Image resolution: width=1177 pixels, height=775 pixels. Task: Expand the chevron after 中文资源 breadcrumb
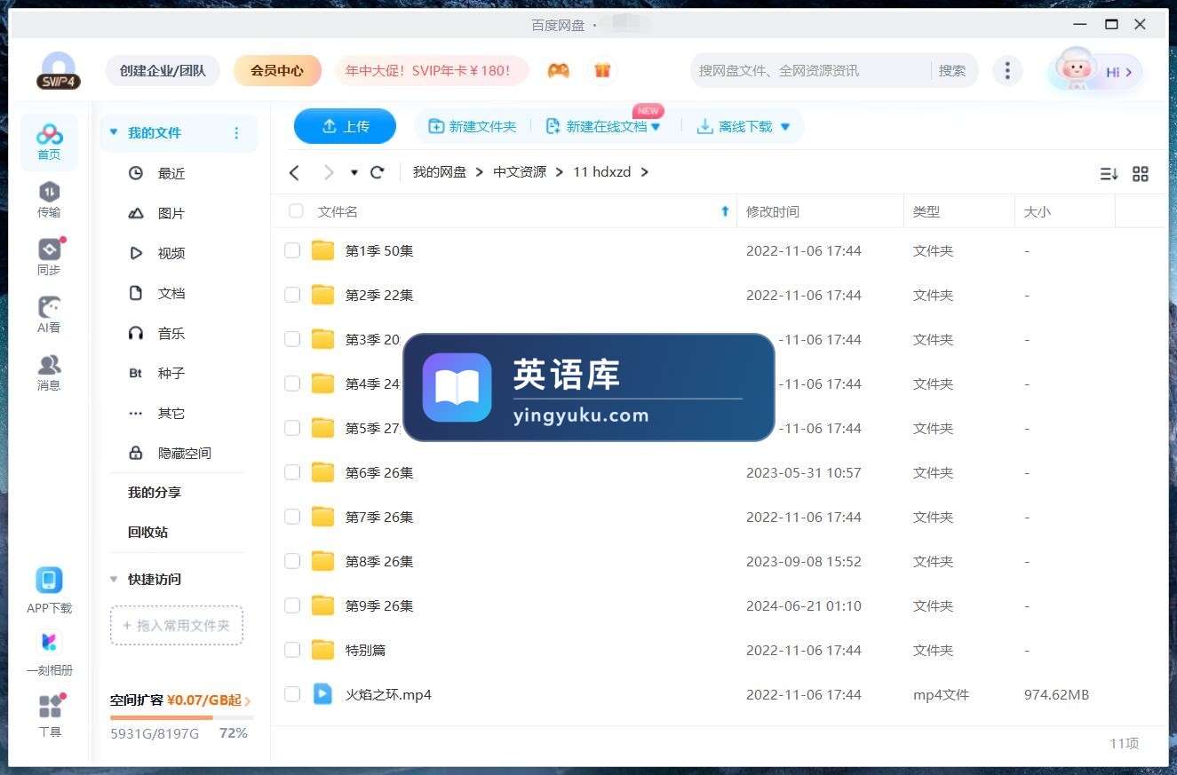(560, 172)
